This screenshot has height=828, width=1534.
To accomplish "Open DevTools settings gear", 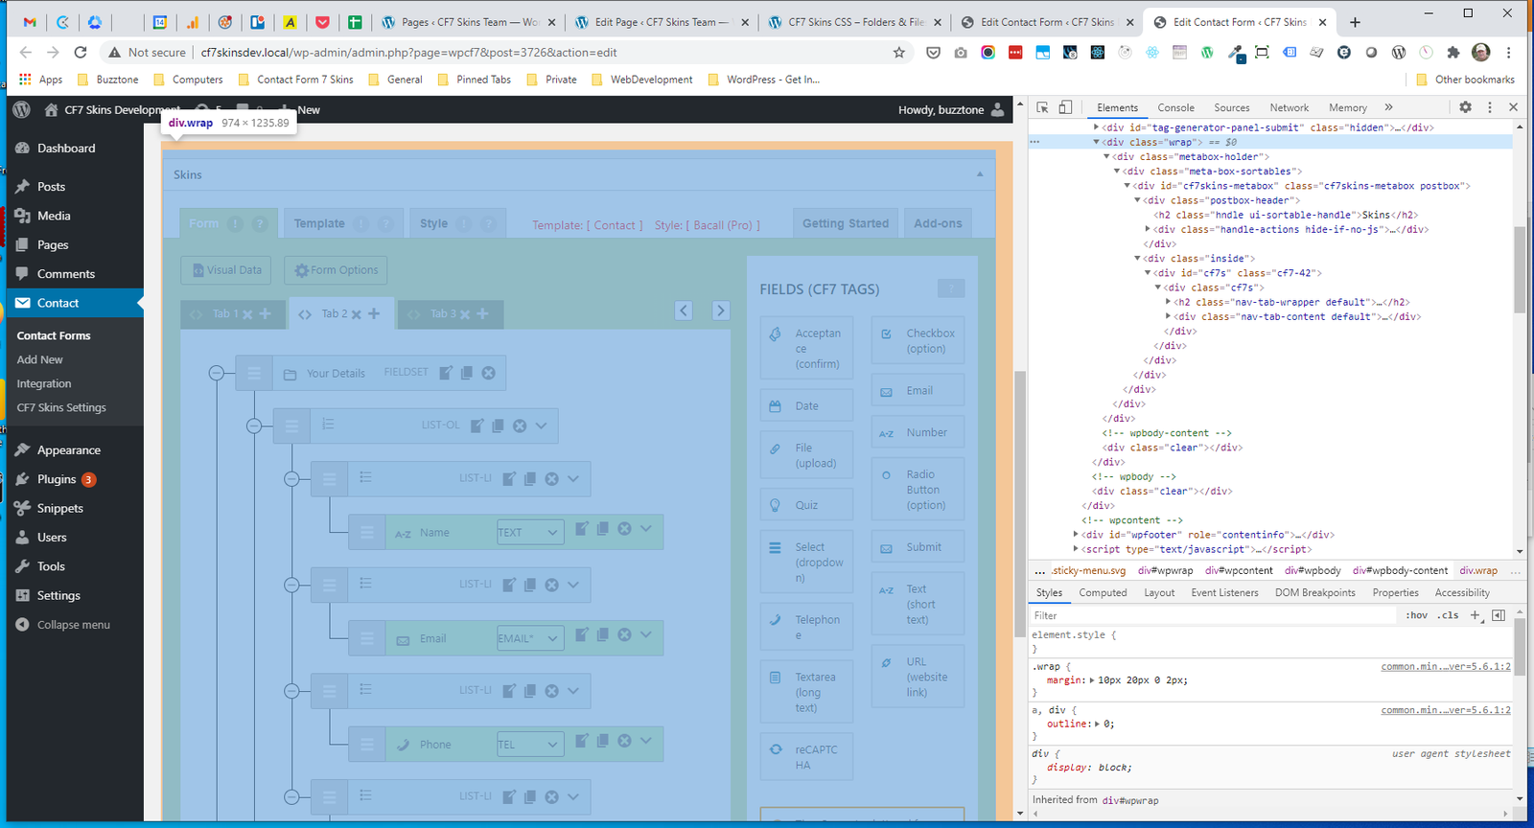I will (1465, 107).
